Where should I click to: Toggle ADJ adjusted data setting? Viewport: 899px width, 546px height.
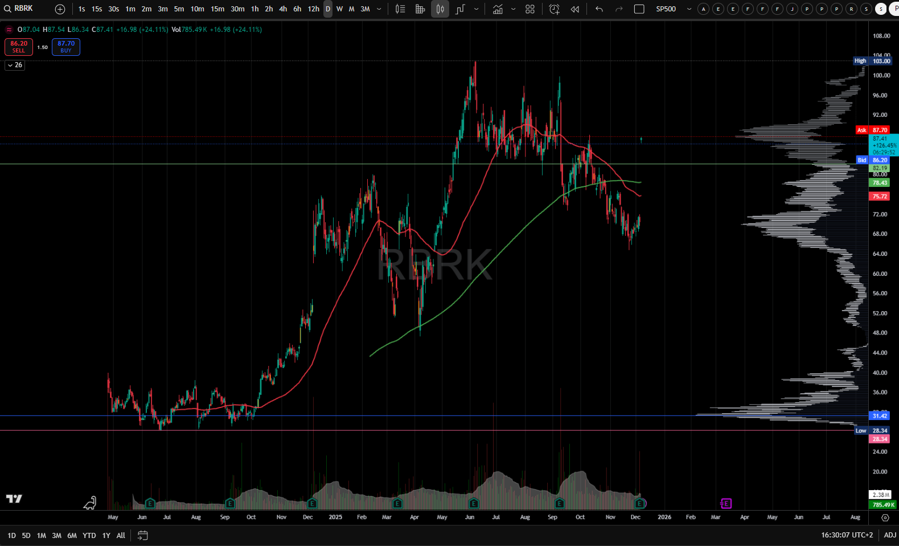890,535
